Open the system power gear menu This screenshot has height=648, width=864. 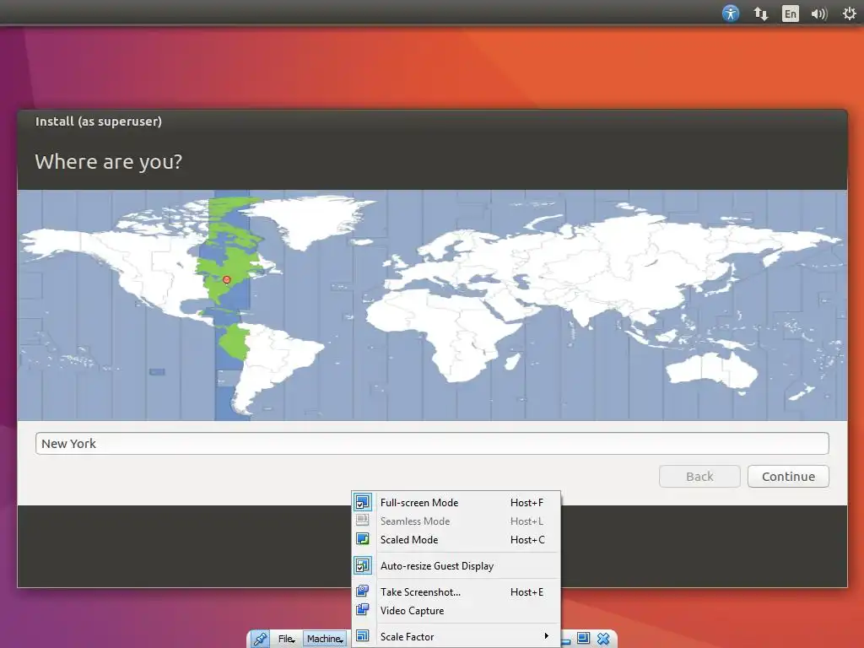(x=849, y=13)
